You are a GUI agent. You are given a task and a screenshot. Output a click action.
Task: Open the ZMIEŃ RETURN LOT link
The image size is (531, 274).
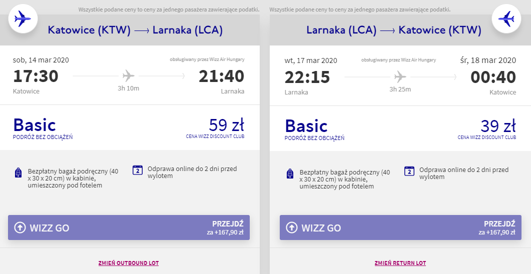click(x=400, y=262)
